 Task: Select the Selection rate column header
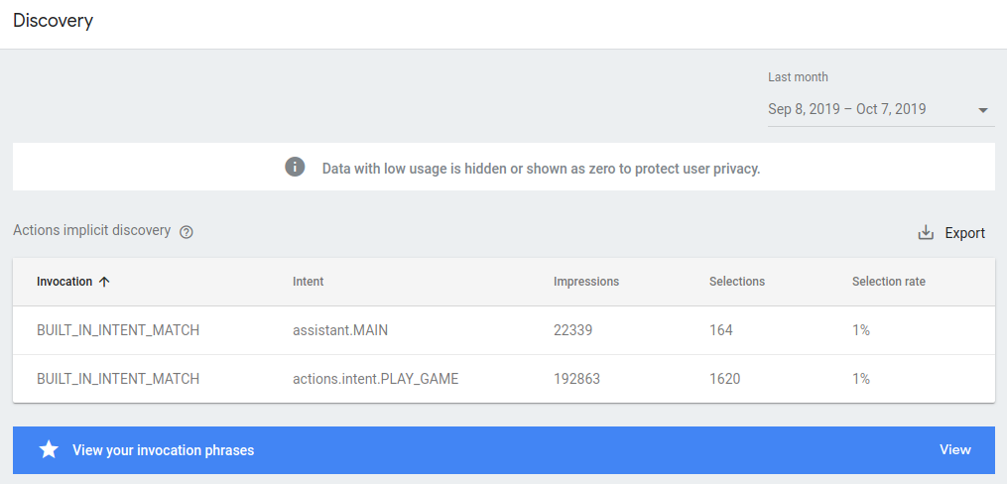(888, 282)
